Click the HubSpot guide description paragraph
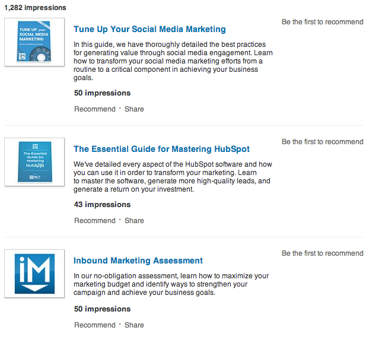 point(172,177)
